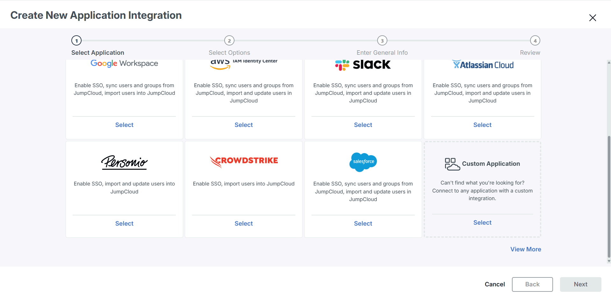Click the Select Options step label
The width and height of the screenshot is (611, 301).
229,53
